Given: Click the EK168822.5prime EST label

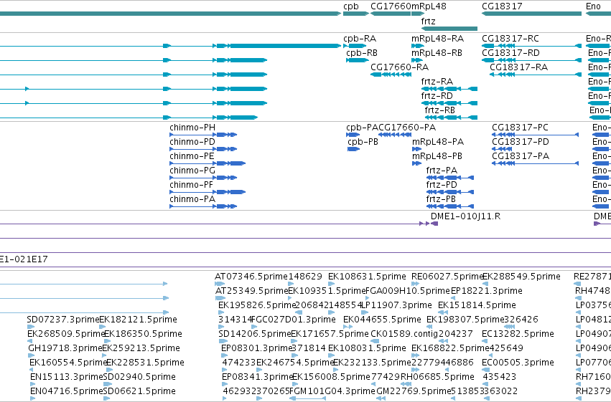Looking at the screenshot, I should click(x=450, y=348).
